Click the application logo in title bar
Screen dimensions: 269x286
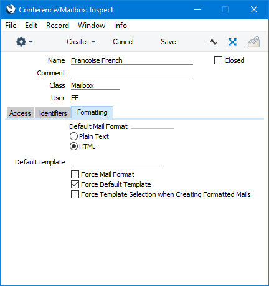click(x=11, y=9)
